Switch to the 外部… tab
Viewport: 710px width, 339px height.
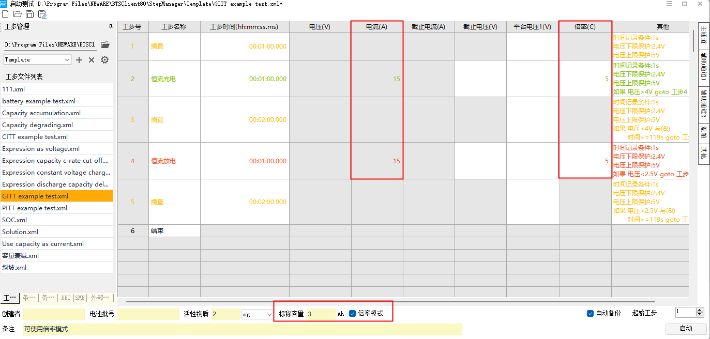(x=100, y=298)
